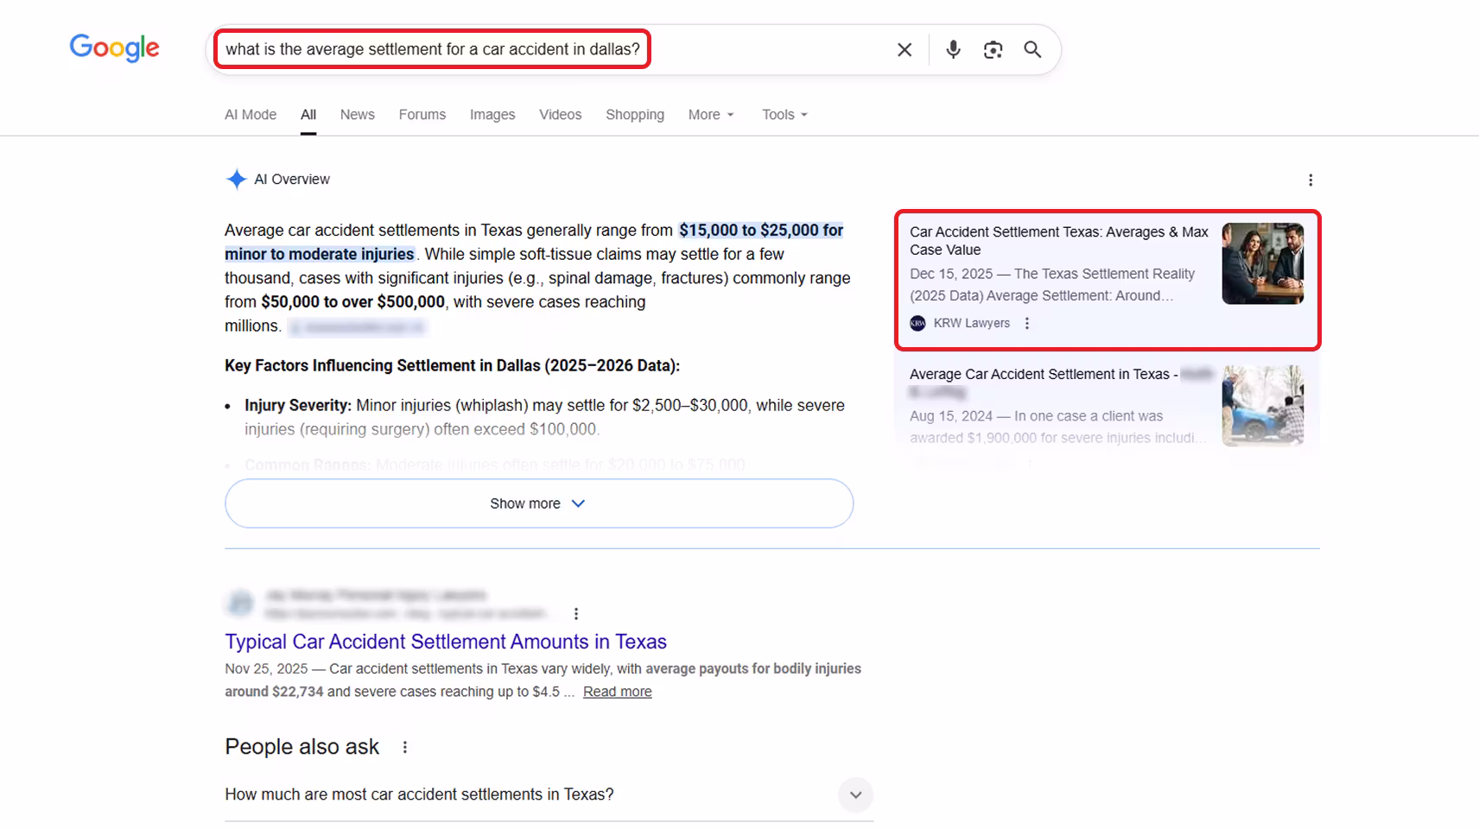Screen dimensions: 1479x829
Task: Open the Tools dropdown
Action: (x=784, y=115)
